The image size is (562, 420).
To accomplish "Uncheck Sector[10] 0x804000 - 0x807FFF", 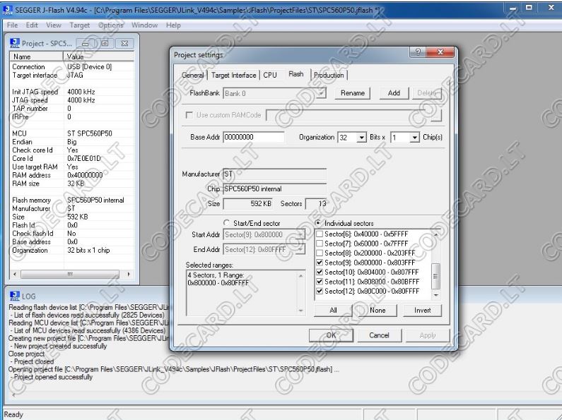I will pos(320,272).
